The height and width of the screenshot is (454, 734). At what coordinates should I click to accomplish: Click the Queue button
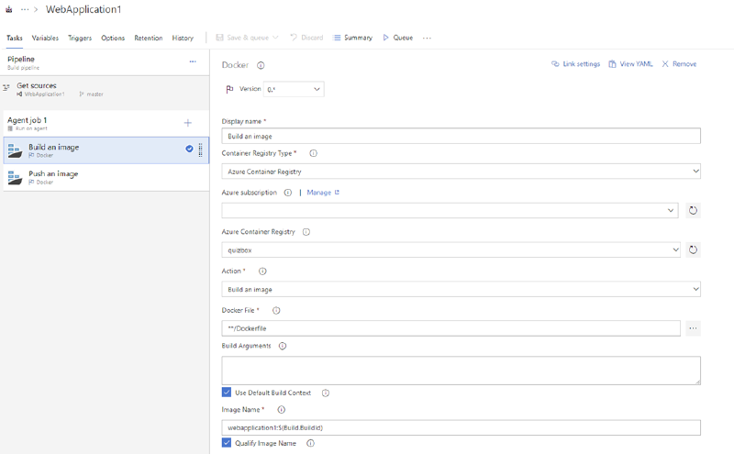(x=398, y=38)
